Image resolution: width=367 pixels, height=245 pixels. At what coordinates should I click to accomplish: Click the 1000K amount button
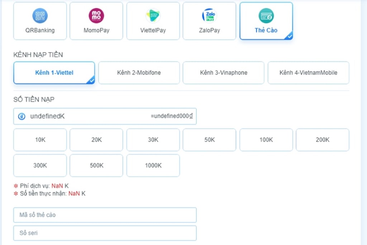point(153,166)
